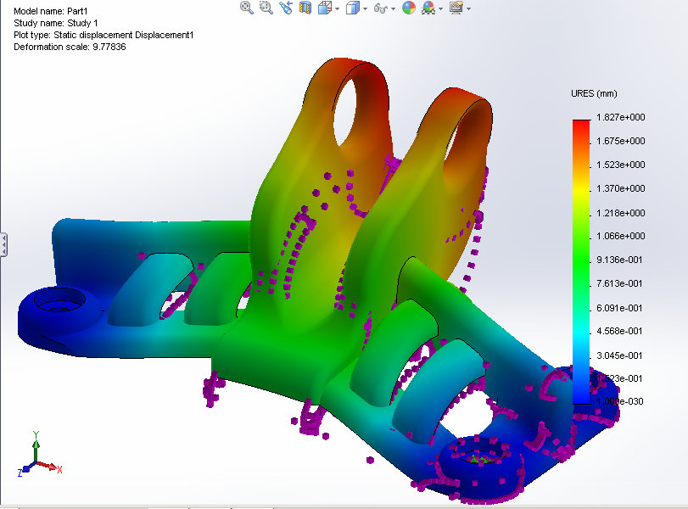Screen dimensions: 688x509
Task: Activate the Zoom to Area tool
Action: 265,8
